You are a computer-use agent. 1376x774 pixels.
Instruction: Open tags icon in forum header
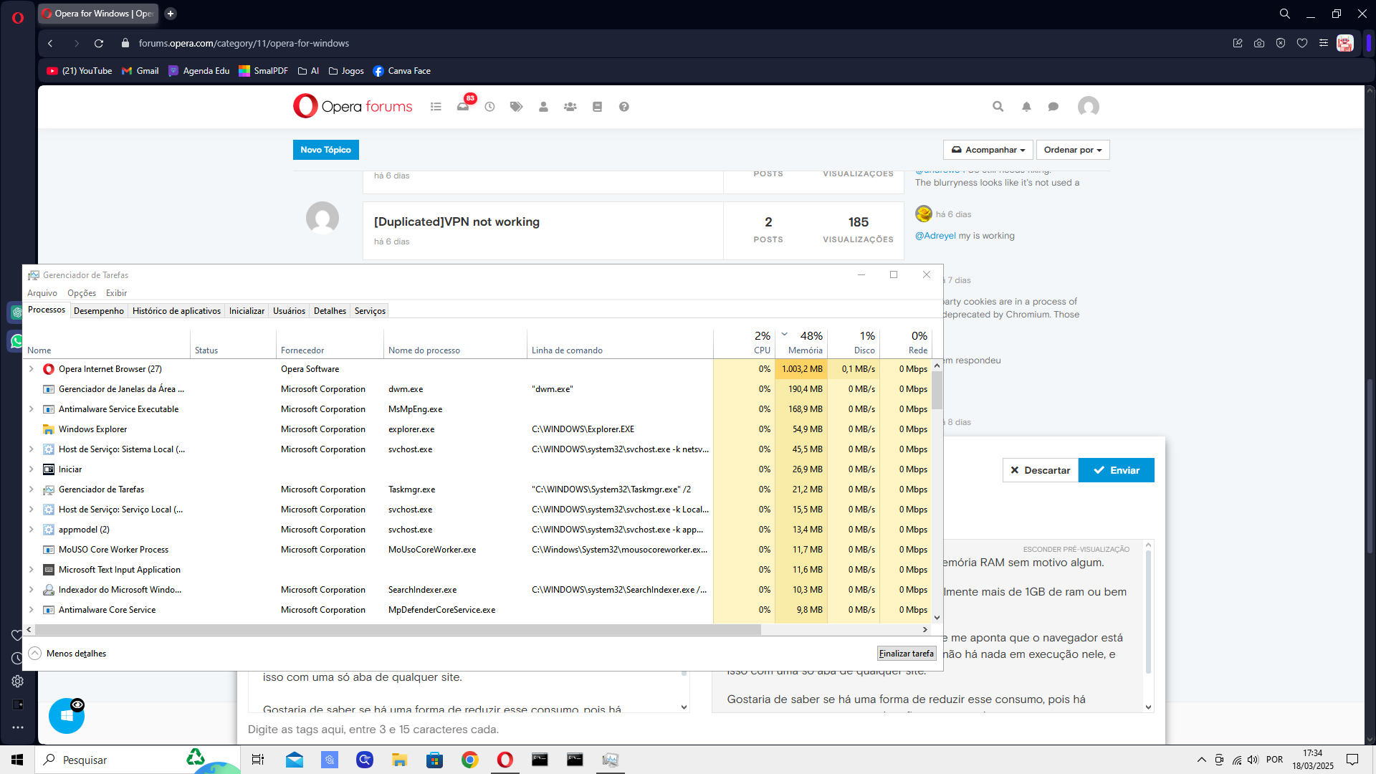tap(516, 107)
